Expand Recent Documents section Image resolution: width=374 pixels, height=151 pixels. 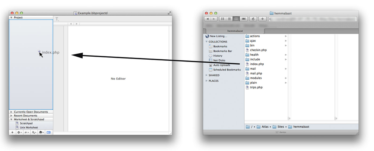click(x=11, y=116)
